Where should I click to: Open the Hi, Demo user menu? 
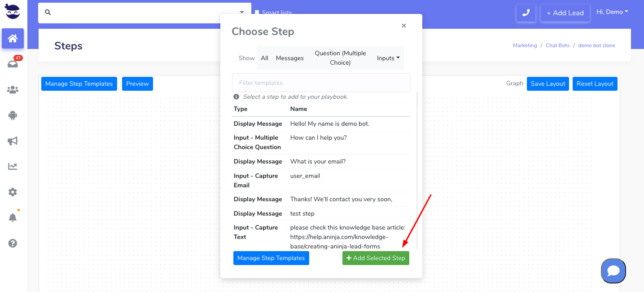[x=612, y=12]
